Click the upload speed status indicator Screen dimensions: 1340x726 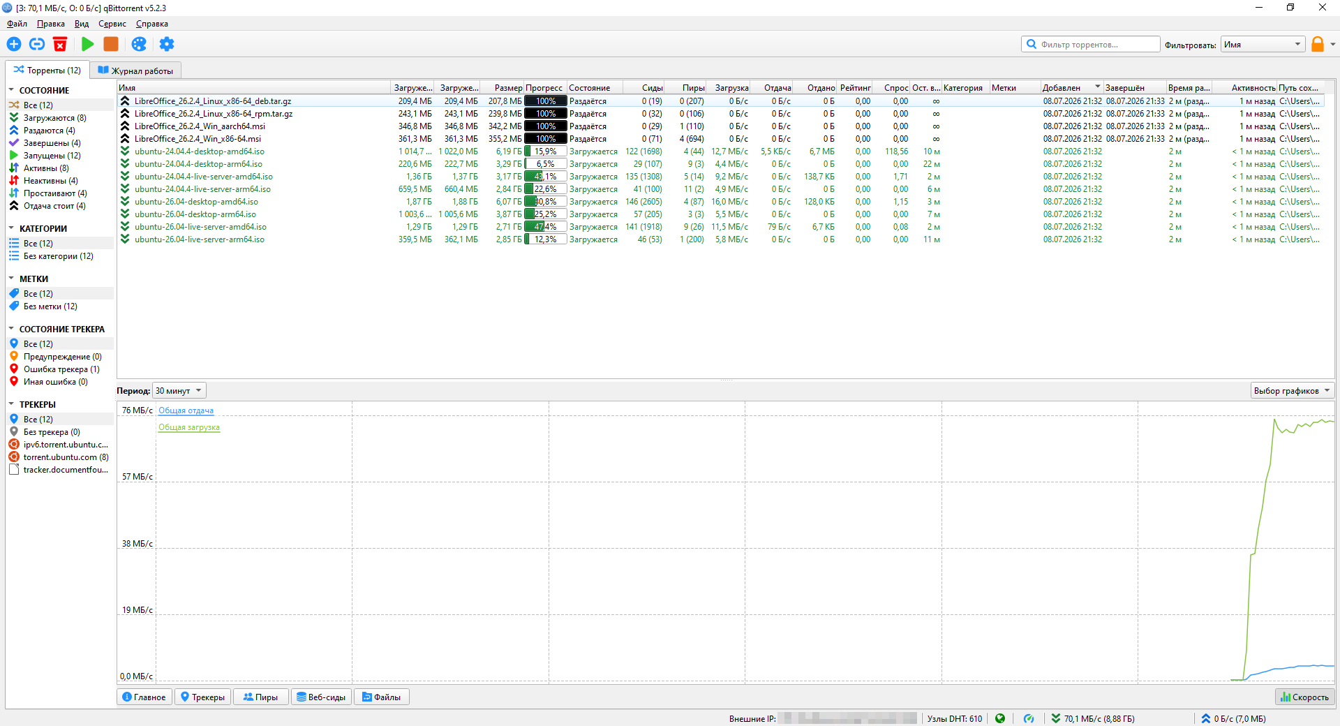[x=1234, y=718]
